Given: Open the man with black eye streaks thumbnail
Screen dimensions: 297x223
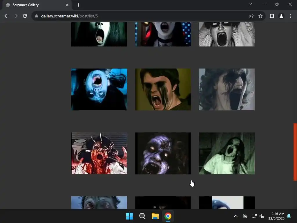Looking at the screenshot, I should pyautogui.click(x=163, y=89).
